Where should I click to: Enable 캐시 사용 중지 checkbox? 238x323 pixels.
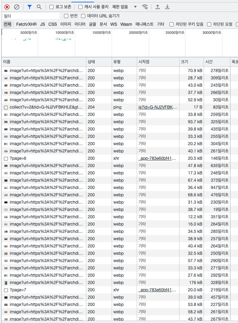pos(80,7)
